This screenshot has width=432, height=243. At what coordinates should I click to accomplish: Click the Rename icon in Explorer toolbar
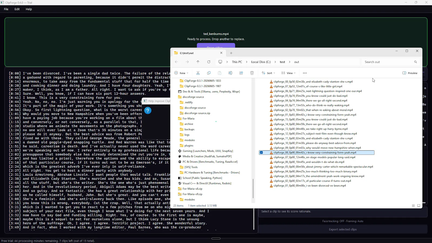[230, 73]
